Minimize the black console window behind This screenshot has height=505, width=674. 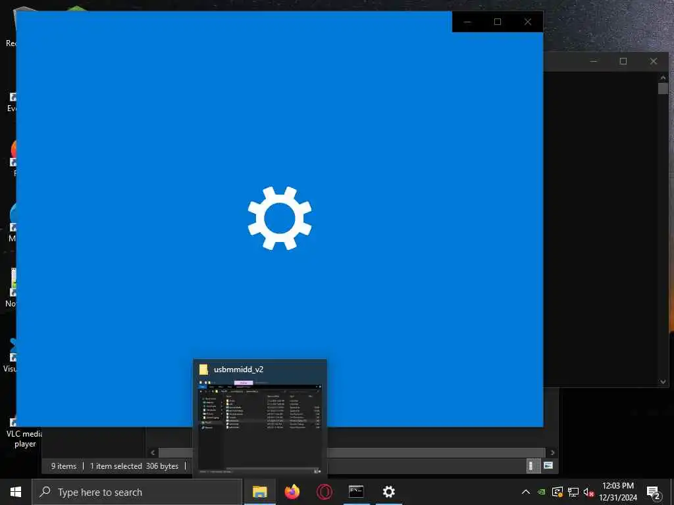(x=594, y=61)
